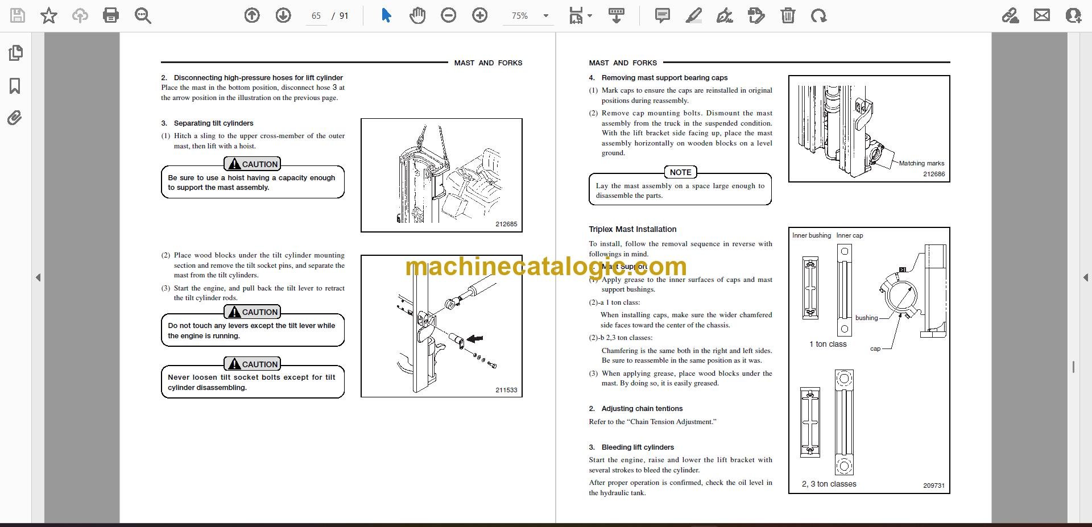The width and height of the screenshot is (1092, 527).
Task: Open the Page Thumbnails panel
Action: (x=15, y=53)
